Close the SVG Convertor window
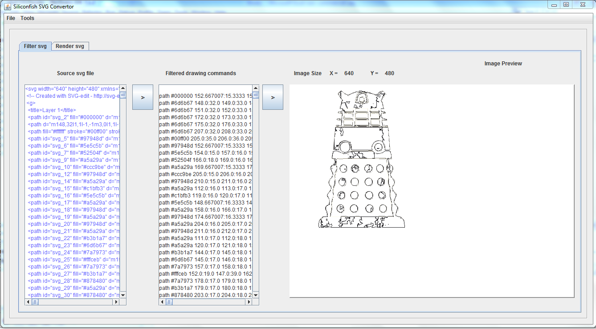The height and width of the screenshot is (329, 596). pyautogui.click(x=582, y=4)
